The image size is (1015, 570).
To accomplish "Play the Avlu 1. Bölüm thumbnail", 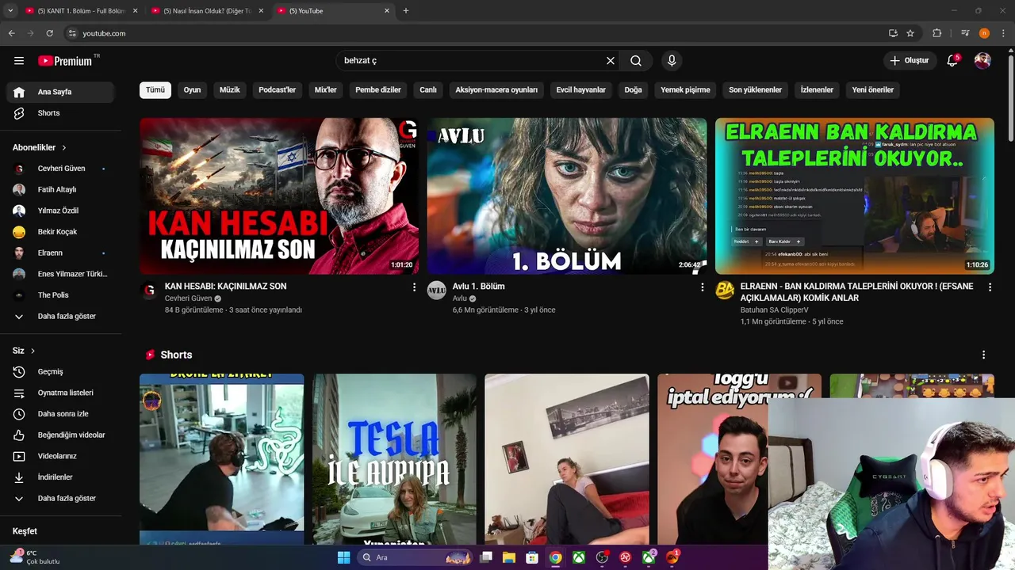I will (x=567, y=196).
